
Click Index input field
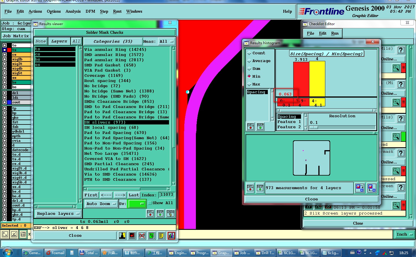(167, 195)
